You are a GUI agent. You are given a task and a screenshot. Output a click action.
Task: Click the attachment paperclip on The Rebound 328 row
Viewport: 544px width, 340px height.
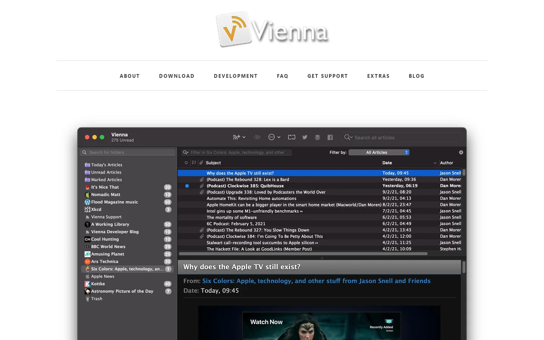tap(202, 179)
